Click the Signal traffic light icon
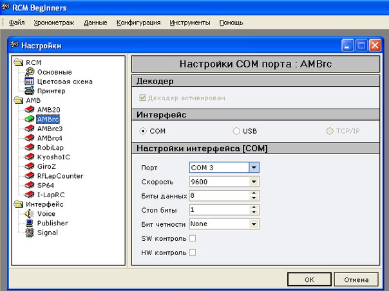Image resolution: width=389 pixels, height=291 pixels. pyautogui.click(x=30, y=233)
